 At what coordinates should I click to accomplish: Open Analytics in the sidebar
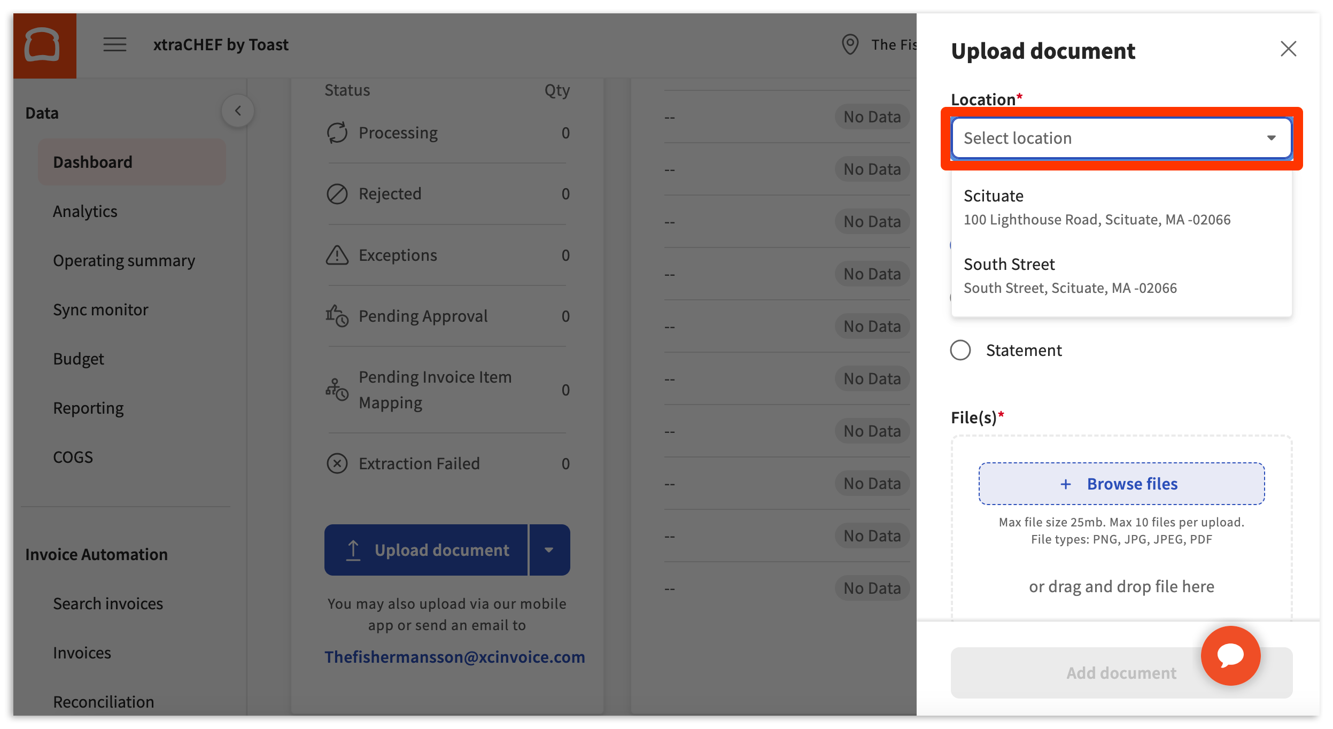click(x=85, y=212)
